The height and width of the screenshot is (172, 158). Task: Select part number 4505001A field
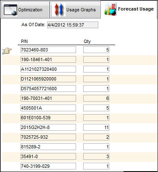coord(48,108)
